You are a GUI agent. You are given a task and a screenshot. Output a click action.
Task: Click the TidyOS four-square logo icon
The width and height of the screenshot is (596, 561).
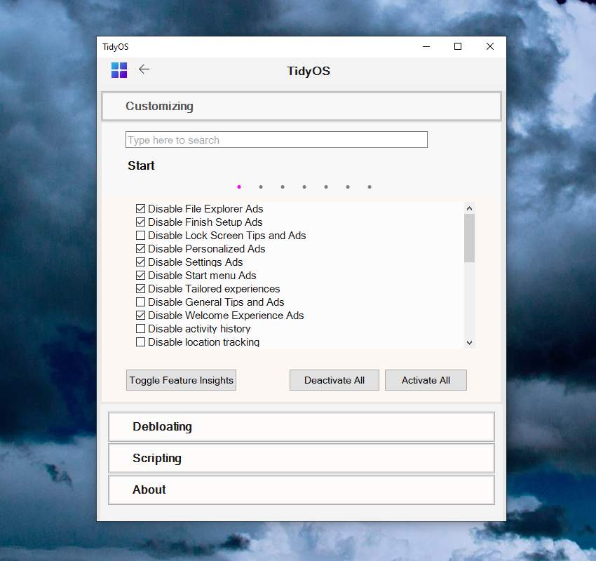click(x=119, y=70)
